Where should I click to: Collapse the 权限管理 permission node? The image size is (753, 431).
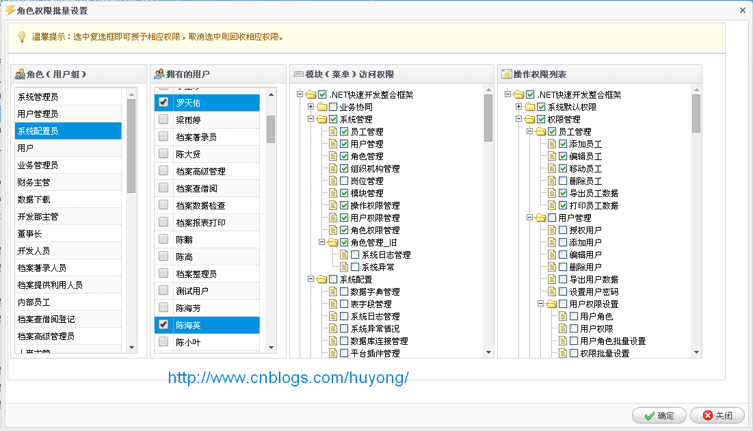pos(518,118)
